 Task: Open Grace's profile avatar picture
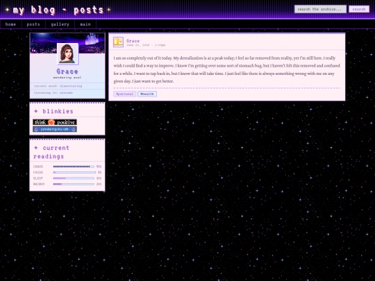tap(67, 53)
